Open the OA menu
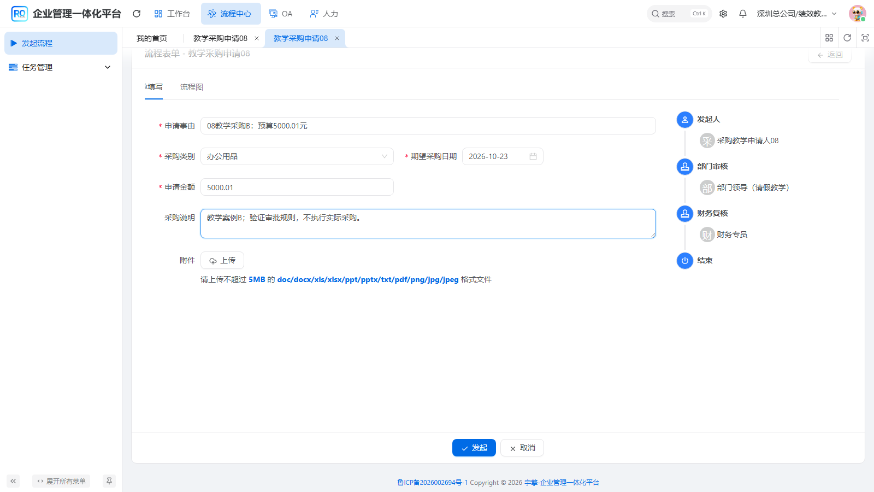The image size is (874, 492). 281,14
